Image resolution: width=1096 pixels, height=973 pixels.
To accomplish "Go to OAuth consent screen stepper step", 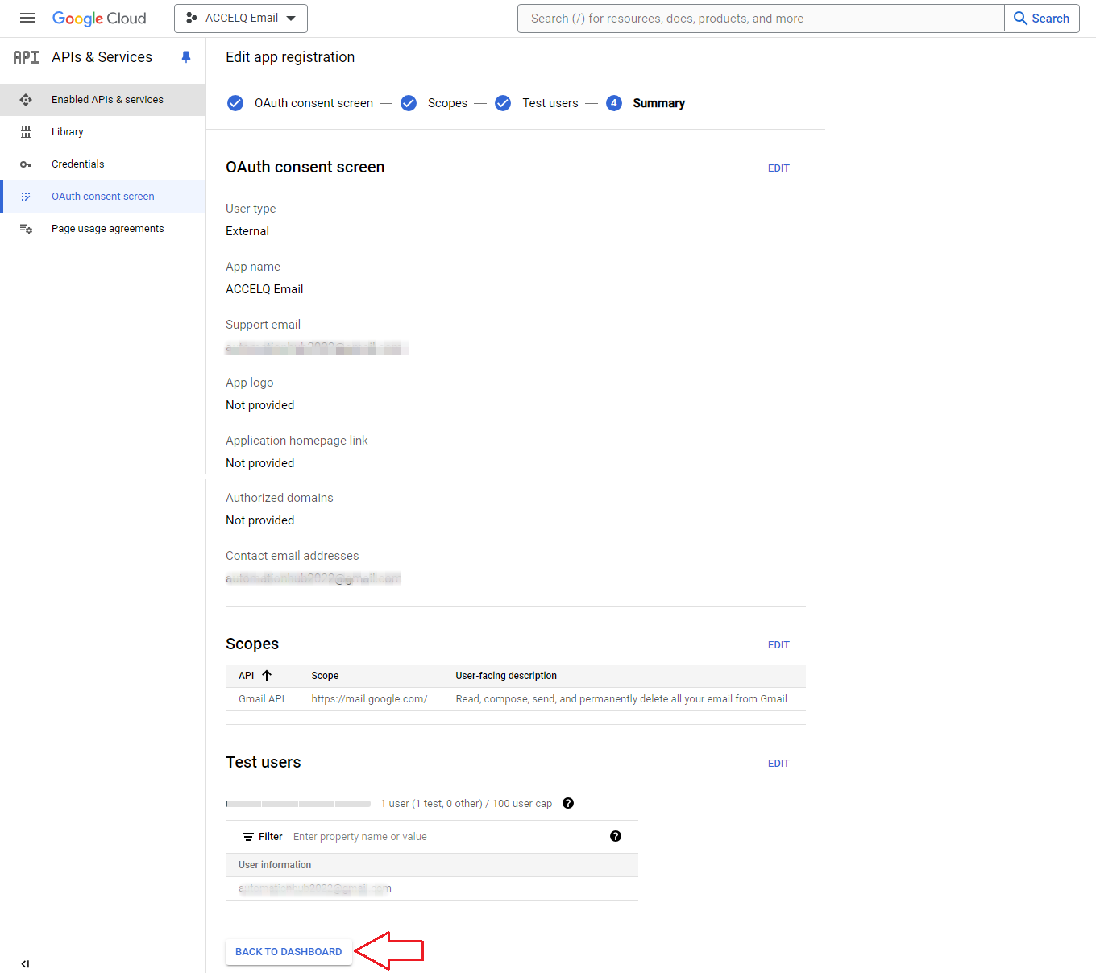I will pos(313,103).
